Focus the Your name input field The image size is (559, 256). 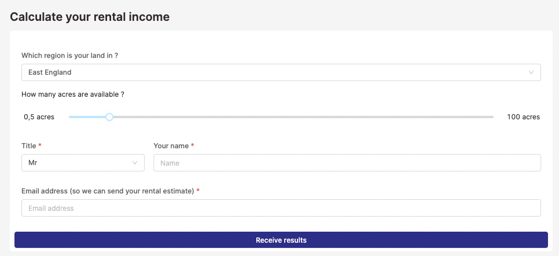tap(347, 163)
